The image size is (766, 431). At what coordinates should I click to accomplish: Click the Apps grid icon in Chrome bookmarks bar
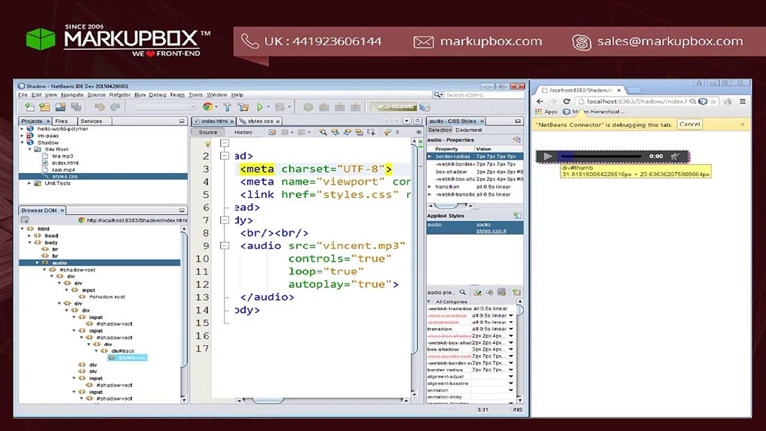tap(538, 112)
